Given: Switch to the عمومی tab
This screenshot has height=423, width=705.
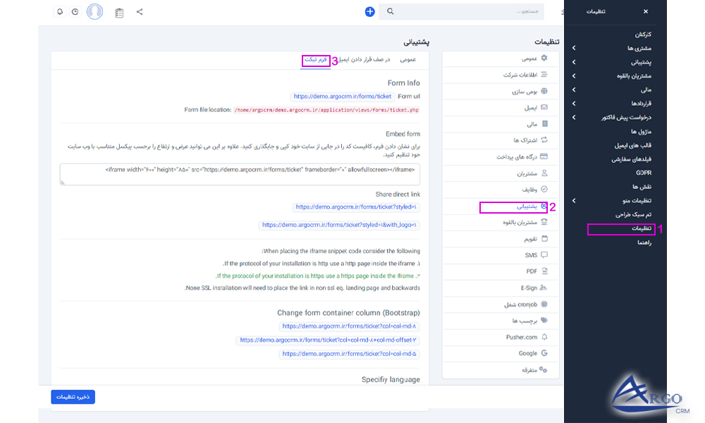Looking at the screenshot, I should [412, 60].
